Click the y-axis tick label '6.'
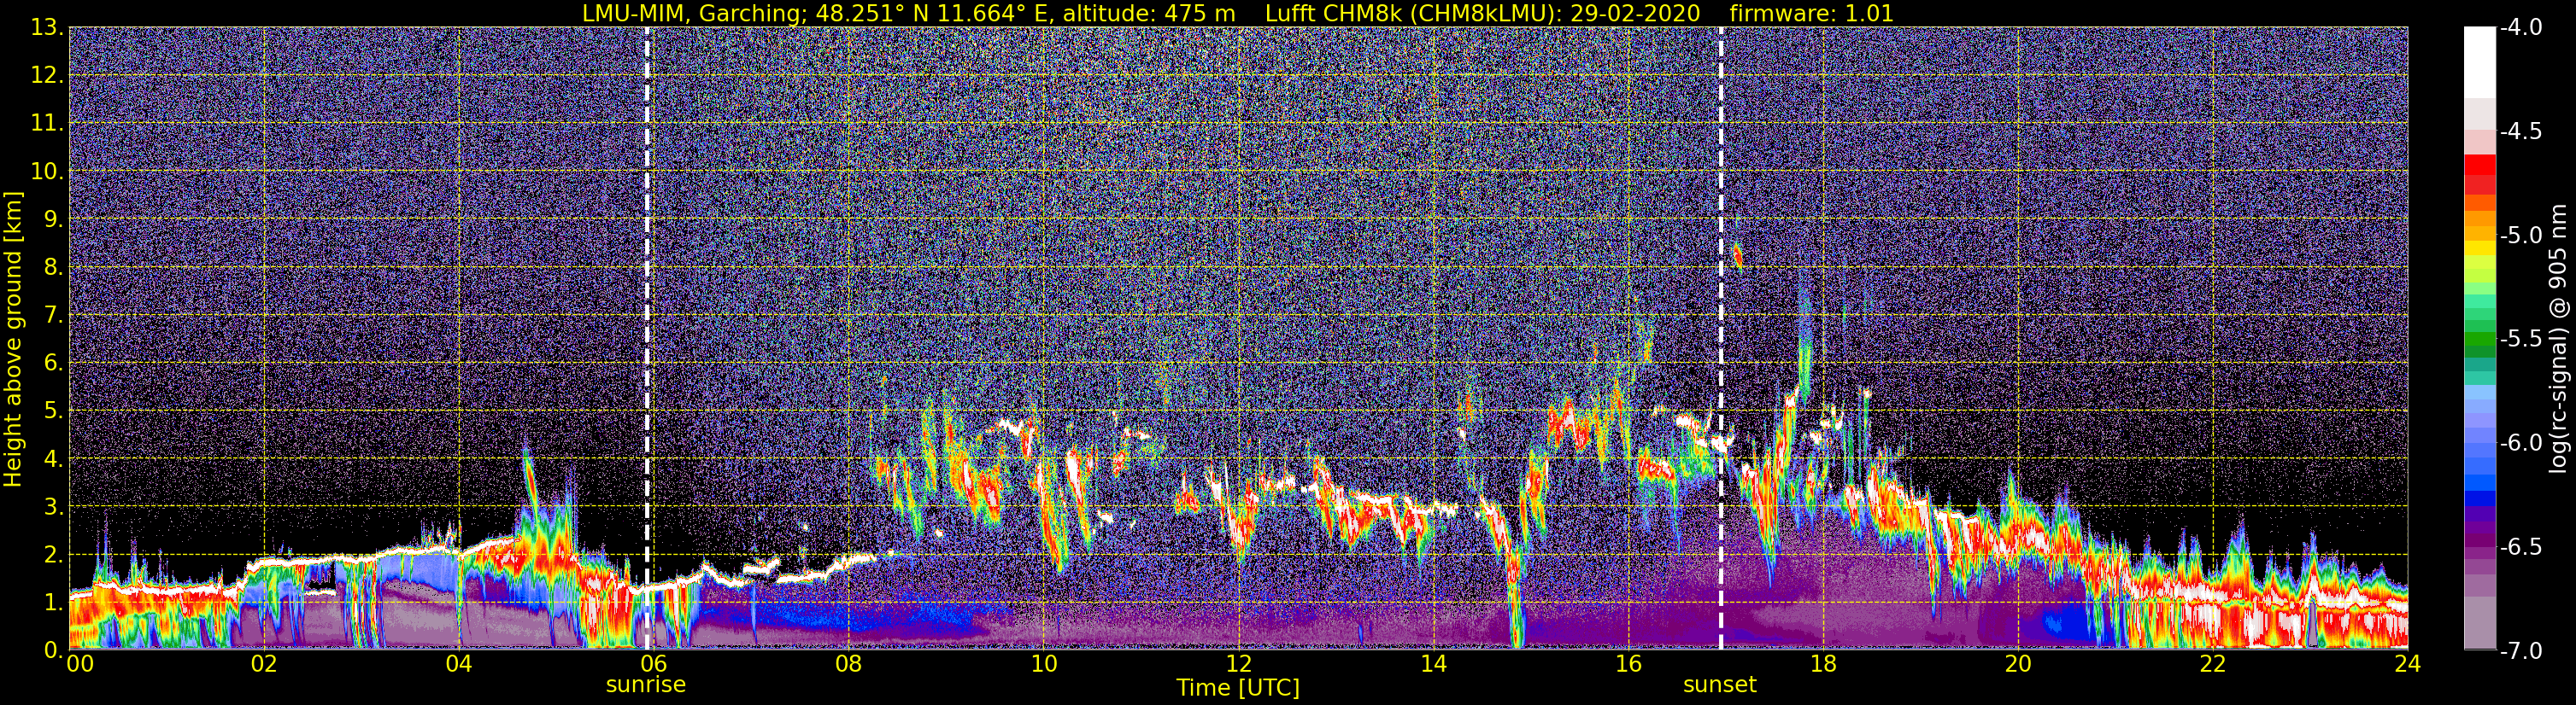Viewport: 2576px width, 705px height. coord(53,364)
